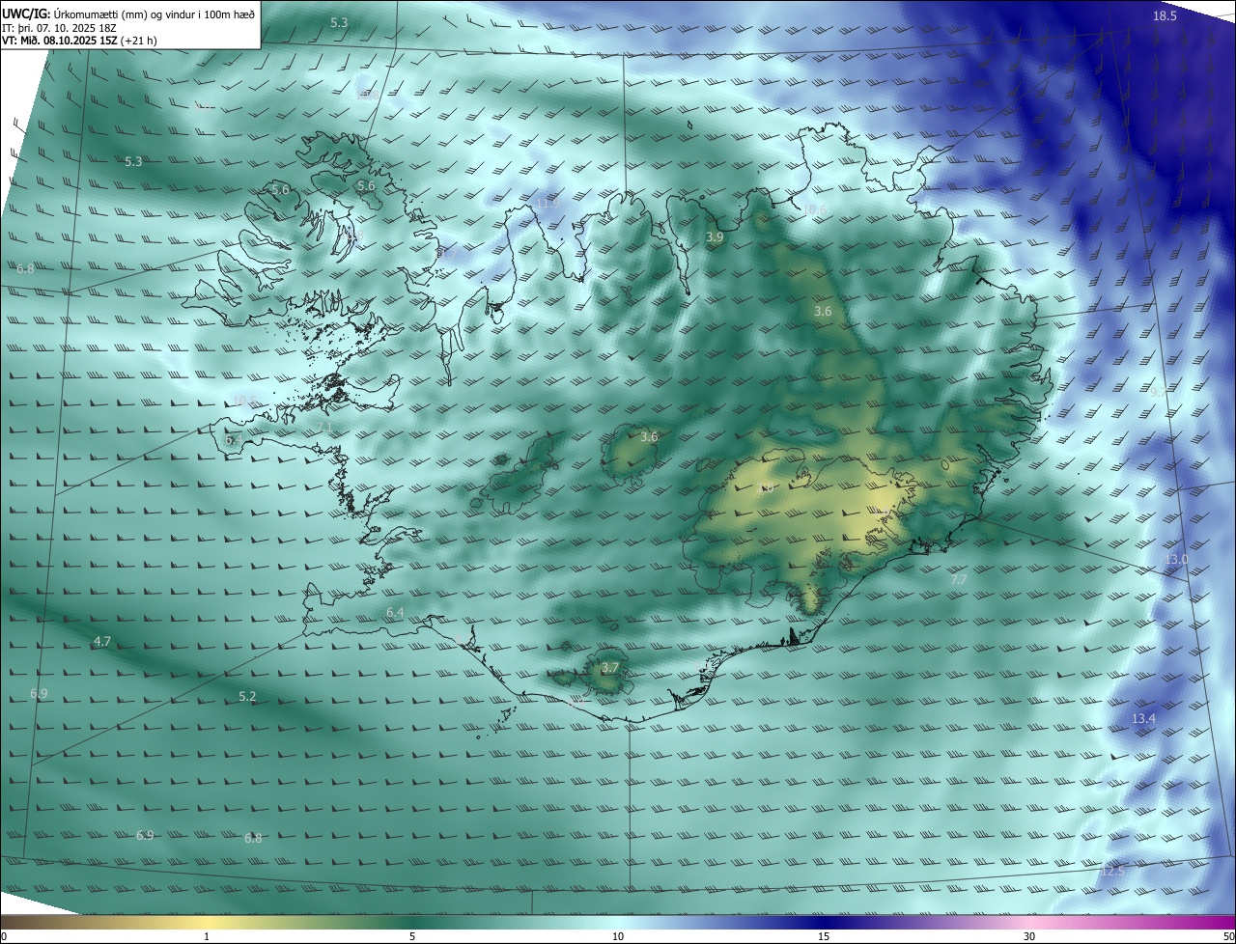
Task: Click the legend tick label 5
Action: (x=412, y=936)
